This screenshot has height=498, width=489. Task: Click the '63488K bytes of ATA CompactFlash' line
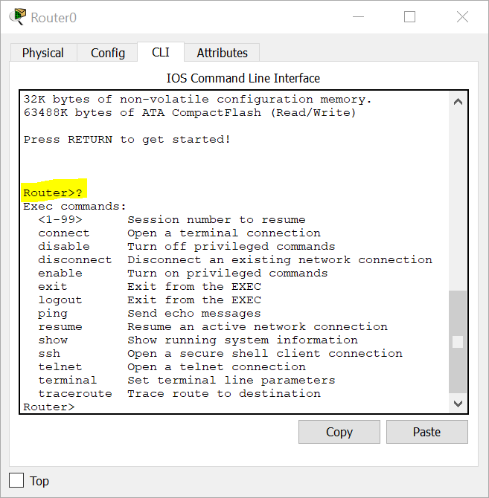(190, 113)
